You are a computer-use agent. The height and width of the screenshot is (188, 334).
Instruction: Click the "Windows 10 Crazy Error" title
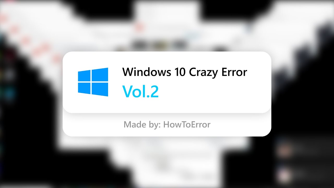pos(184,72)
